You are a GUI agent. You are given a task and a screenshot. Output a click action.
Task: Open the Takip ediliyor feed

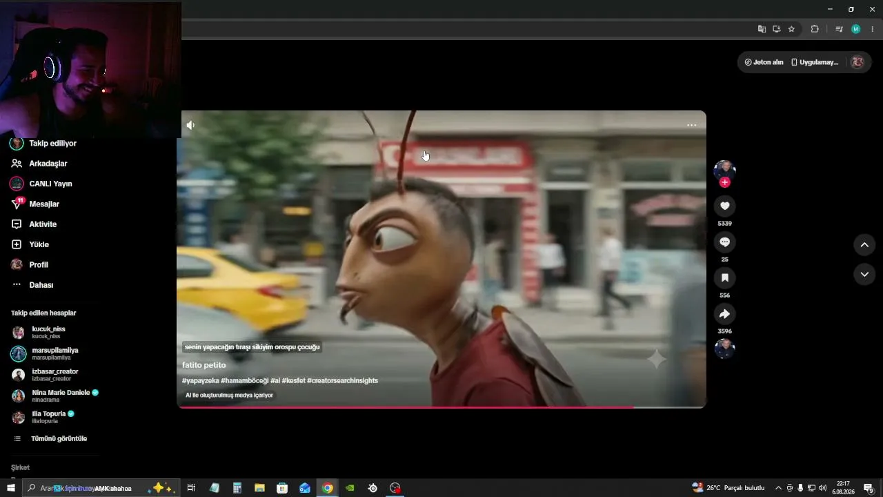click(44, 144)
